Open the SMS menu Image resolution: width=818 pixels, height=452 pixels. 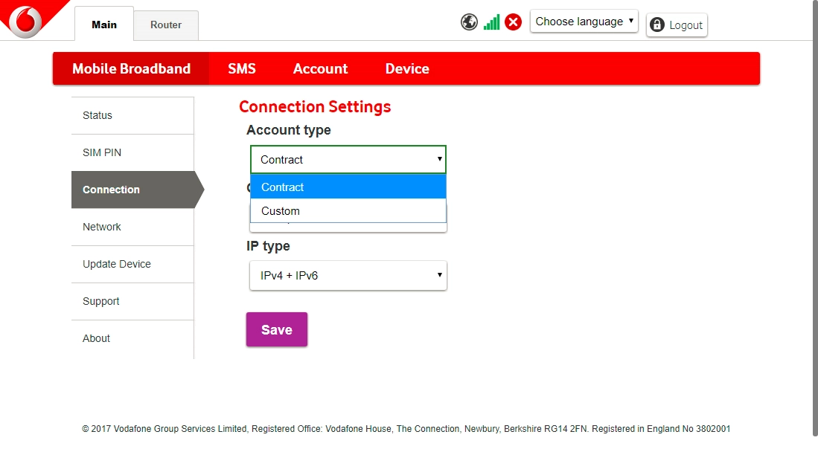click(x=242, y=68)
